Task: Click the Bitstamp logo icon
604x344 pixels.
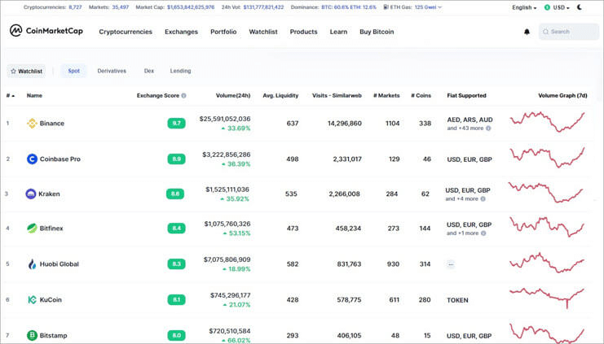Action: pyautogui.click(x=32, y=336)
